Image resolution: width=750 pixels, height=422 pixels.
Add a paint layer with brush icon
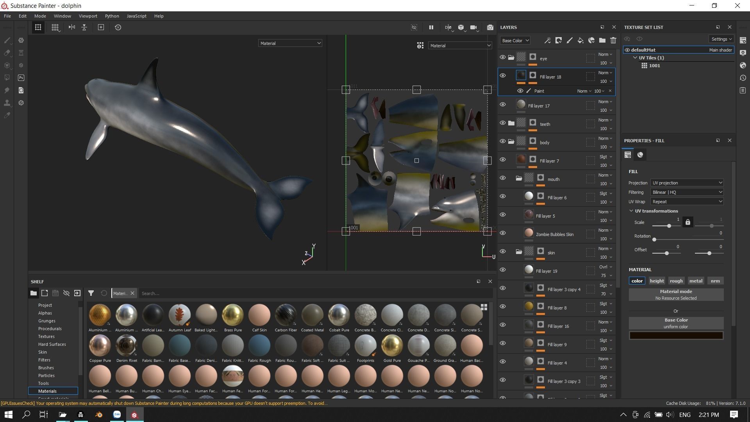coord(570,40)
